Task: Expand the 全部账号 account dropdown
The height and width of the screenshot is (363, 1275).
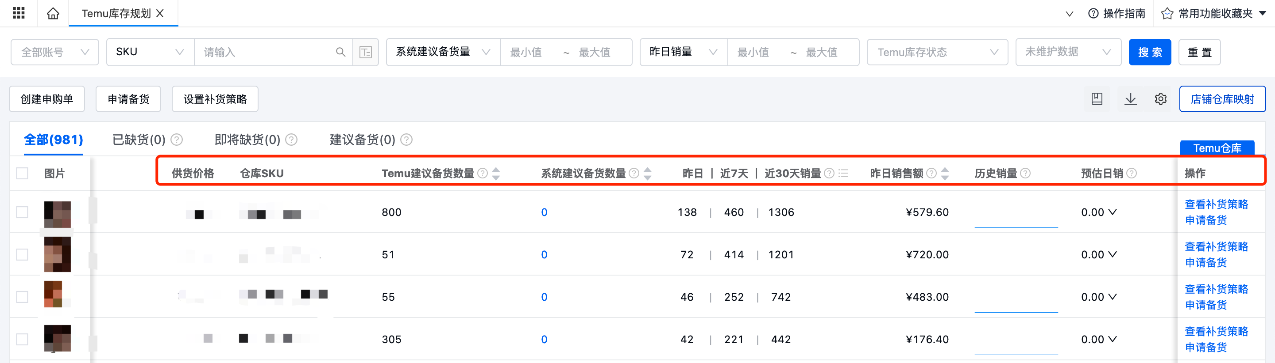Action: (x=54, y=52)
